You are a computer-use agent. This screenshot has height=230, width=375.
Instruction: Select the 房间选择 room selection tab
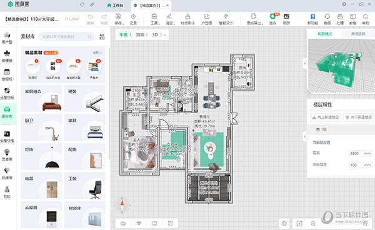(358, 34)
